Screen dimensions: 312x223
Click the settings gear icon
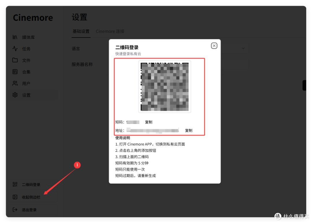[x=15, y=95]
